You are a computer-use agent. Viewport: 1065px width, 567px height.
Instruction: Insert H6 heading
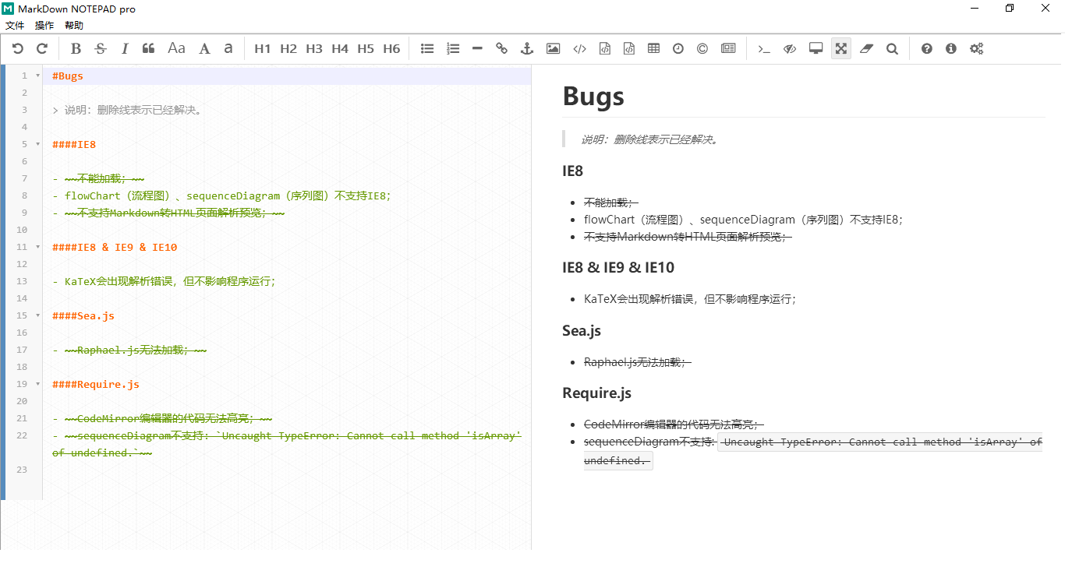(x=391, y=48)
